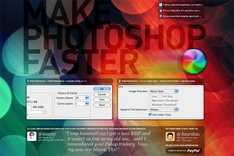Click the spinning rainbow beach ball

point(194,61)
